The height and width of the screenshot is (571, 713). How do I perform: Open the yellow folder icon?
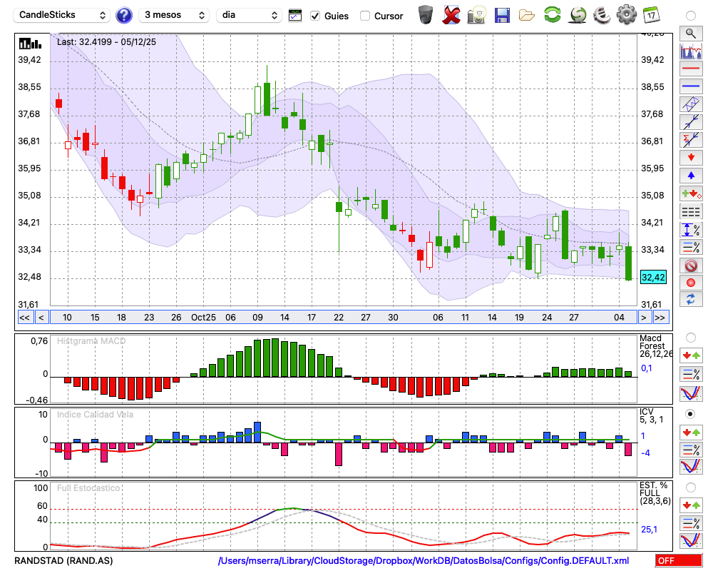(527, 14)
